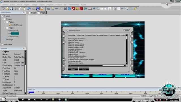181x102 pixels.
Task: Click the Cut scissors icon
Action: pyautogui.click(x=16, y=9)
